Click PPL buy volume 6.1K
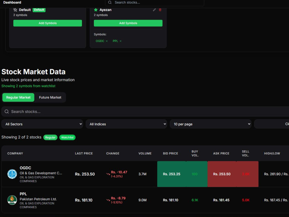The width and height of the screenshot is (289, 217). click(x=195, y=200)
